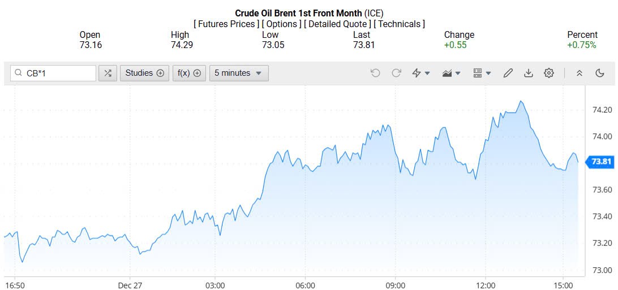Open the Detailed Quote link
The image size is (618, 290).
pyautogui.click(x=338, y=24)
